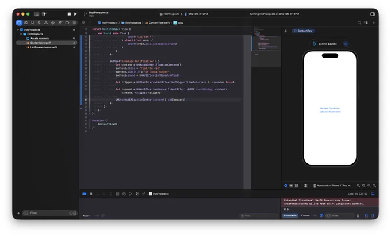391x236 pixels.
Task: Enable code review arrows icon
Action: tap(359, 22)
